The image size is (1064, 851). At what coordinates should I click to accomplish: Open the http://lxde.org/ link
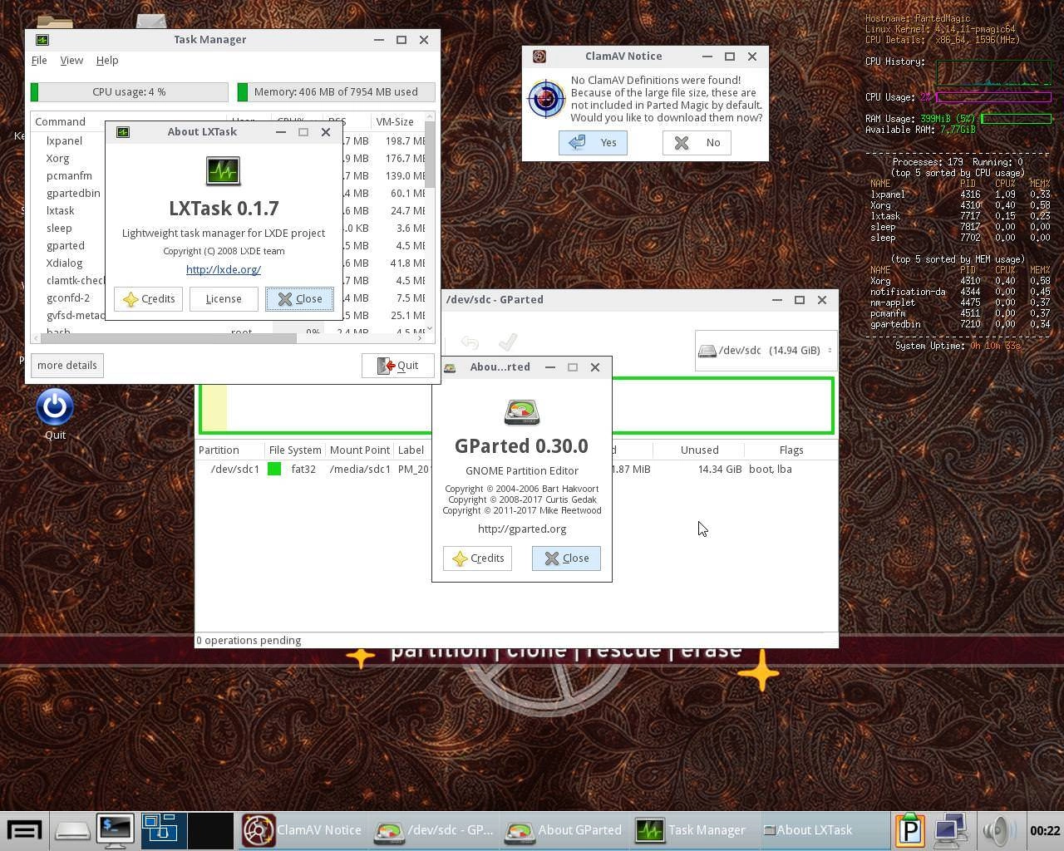(x=224, y=270)
